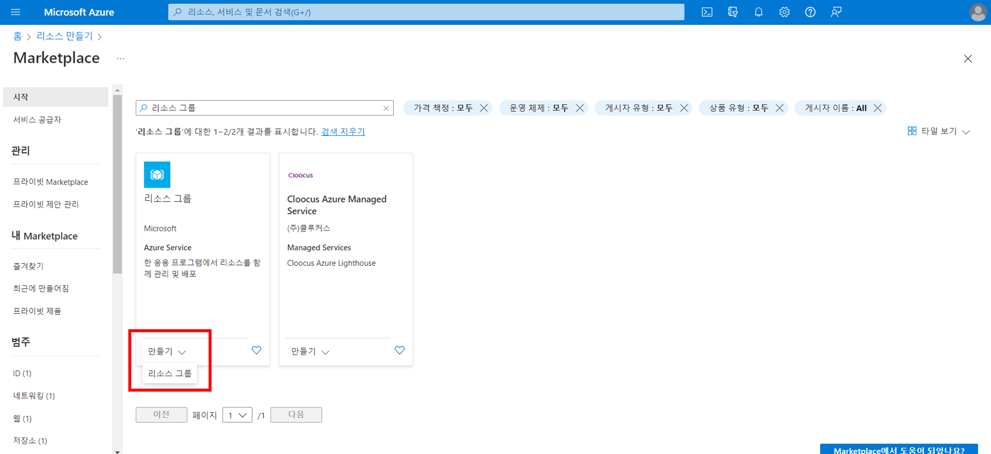Filter by ID (1) category
This screenshot has height=454, width=991.
click(22, 373)
